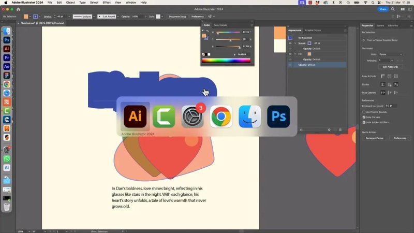Open the Units Points dropdown

coord(391,54)
